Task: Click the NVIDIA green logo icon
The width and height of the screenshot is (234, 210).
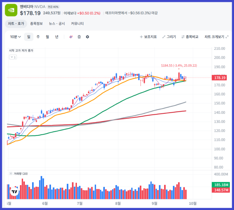Action: click(x=11, y=10)
